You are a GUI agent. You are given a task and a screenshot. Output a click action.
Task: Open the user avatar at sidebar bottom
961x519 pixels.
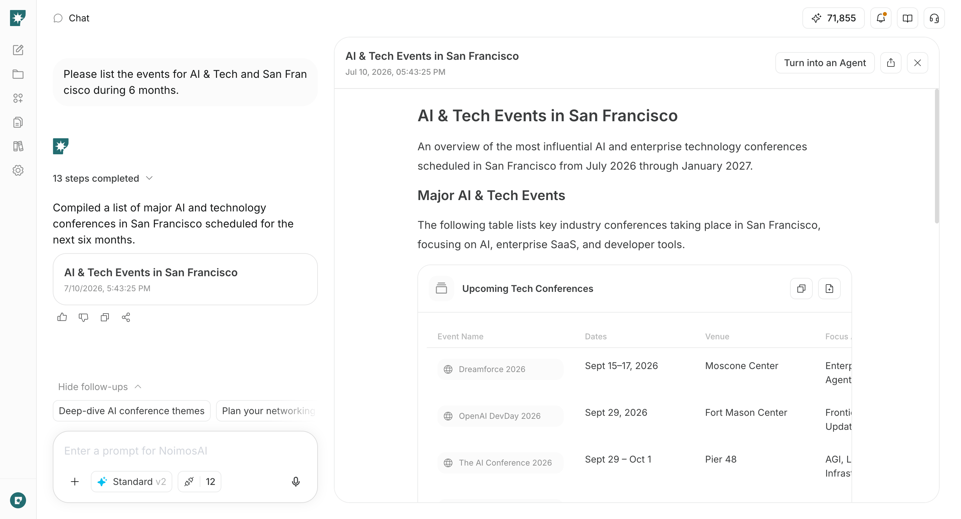18,500
